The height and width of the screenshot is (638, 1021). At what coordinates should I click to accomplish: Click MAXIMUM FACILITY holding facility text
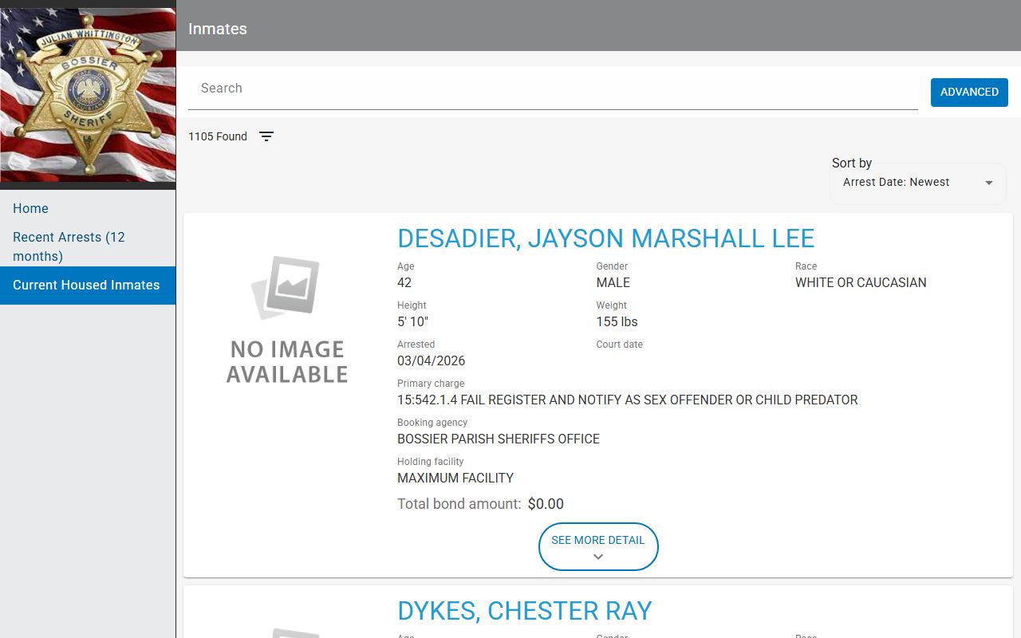455,478
